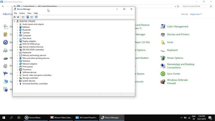The width and height of the screenshot is (215, 121).
Task: Click the Control Panel address bar refresh icon
Action: coord(178,6)
